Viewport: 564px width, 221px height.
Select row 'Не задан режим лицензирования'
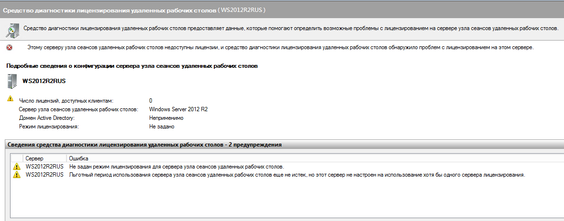point(288,167)
